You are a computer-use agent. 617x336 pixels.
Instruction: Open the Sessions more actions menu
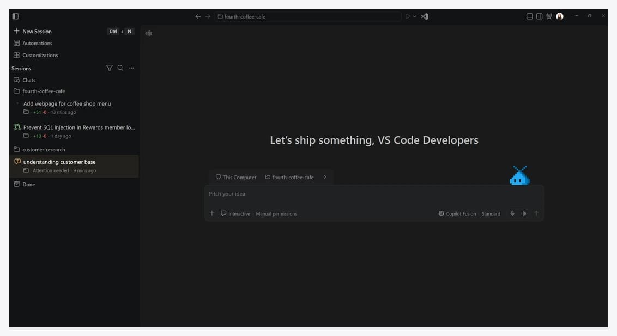tap(131, 68)
